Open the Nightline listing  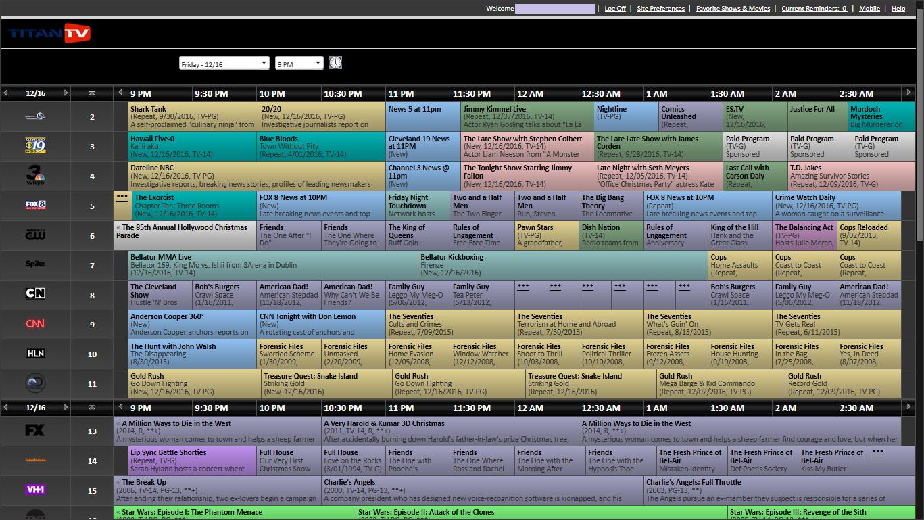tap(627, 116)
